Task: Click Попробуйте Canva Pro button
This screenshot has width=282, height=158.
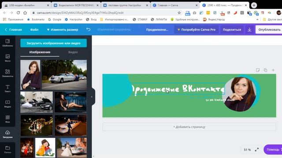Action: [x=196, y=29]
